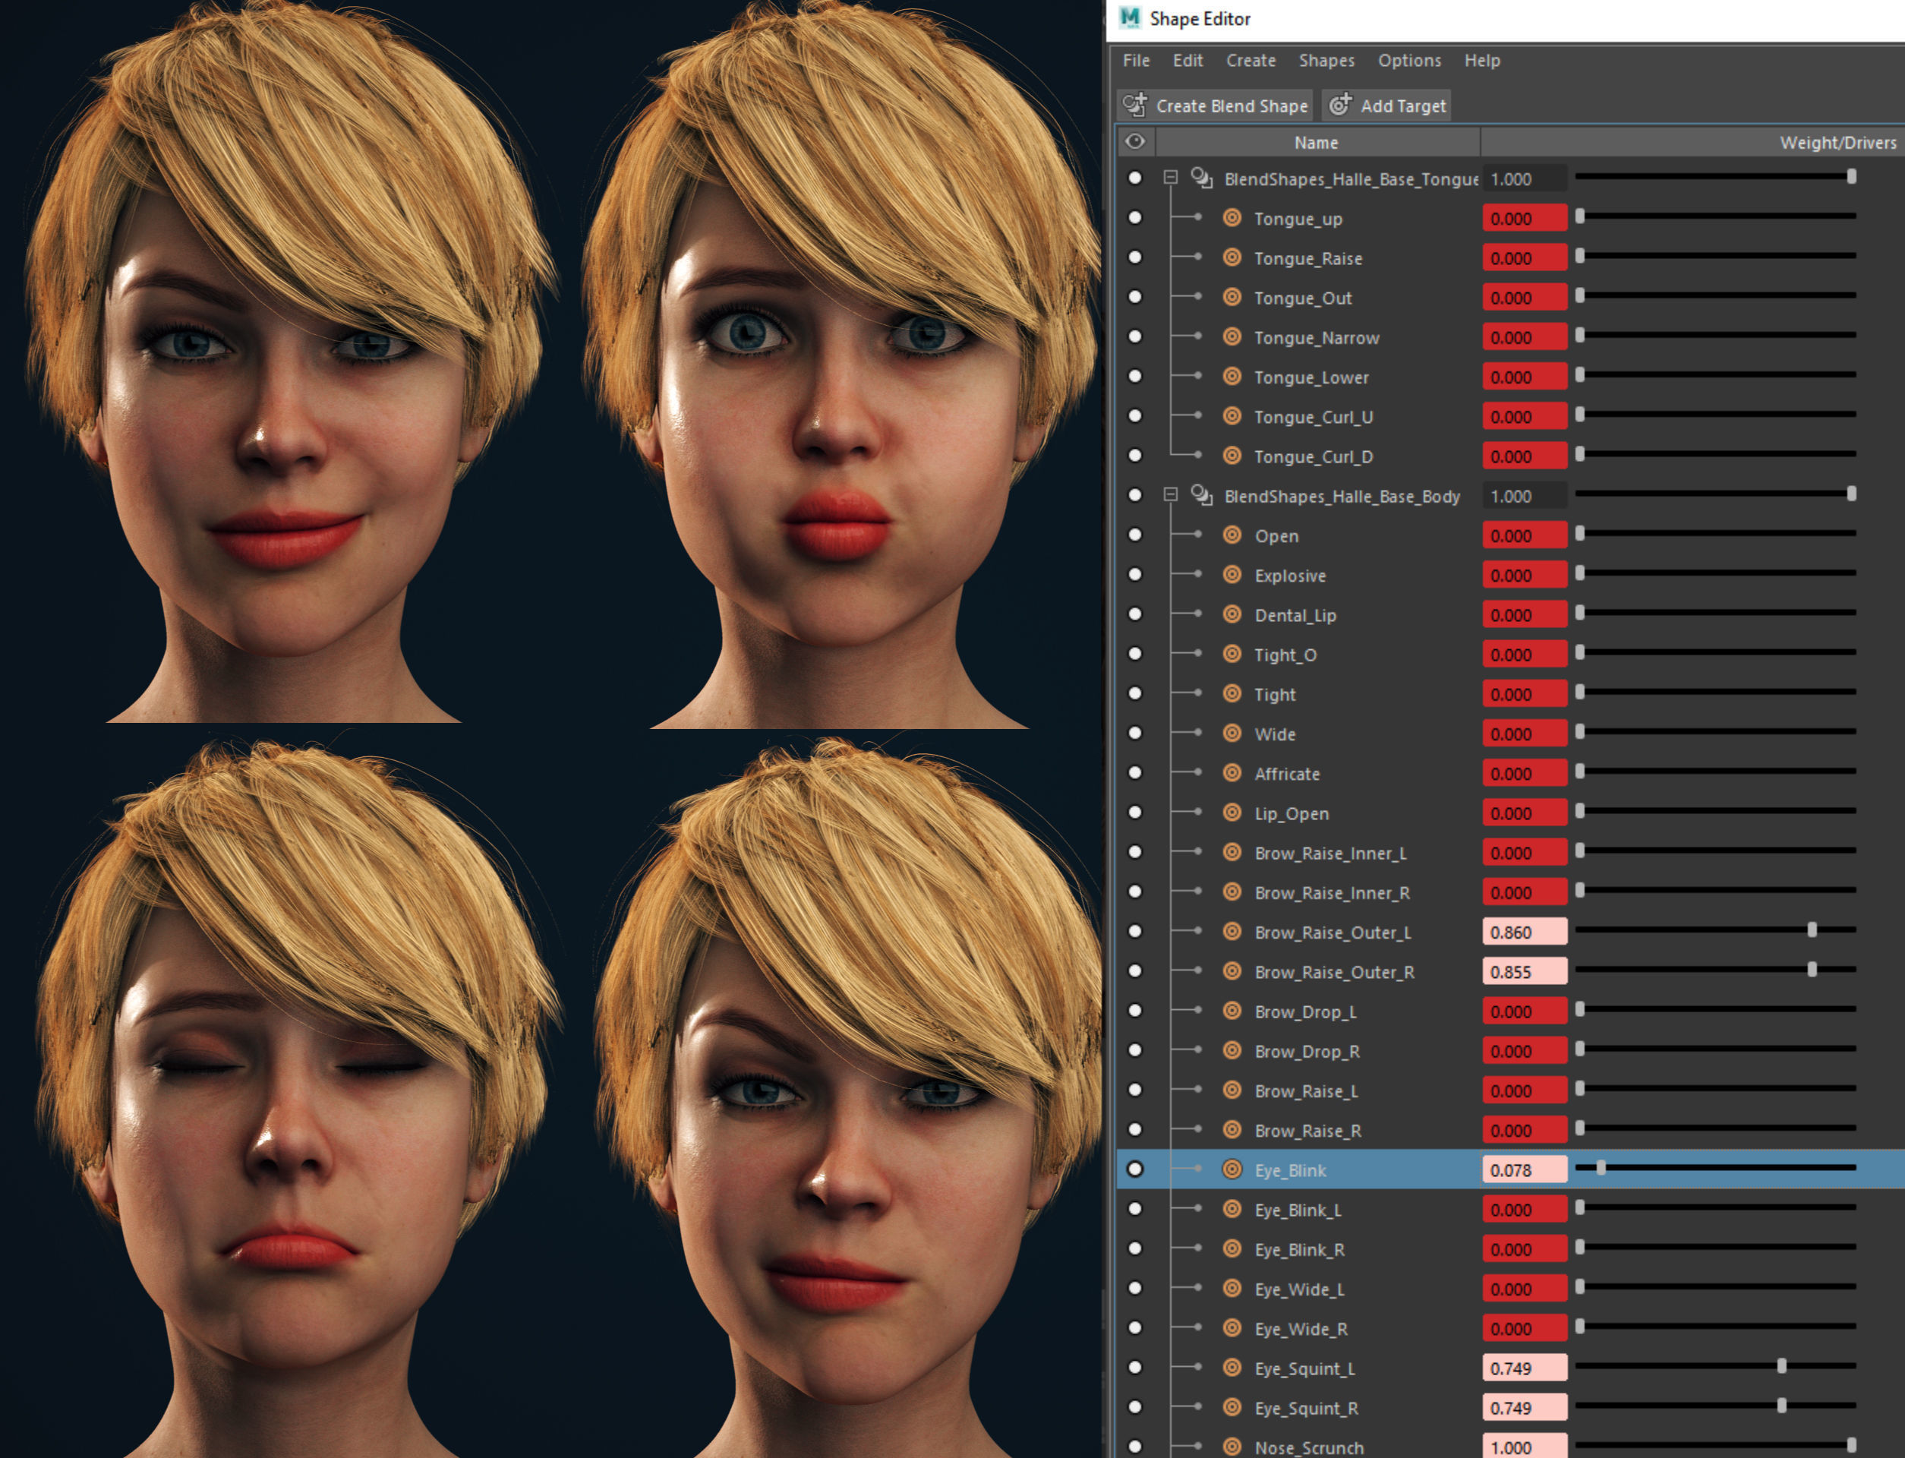Open the Shapes menu
Image resolution: width=1905 pixels, height=1458 pixels.
[1326, 61]
